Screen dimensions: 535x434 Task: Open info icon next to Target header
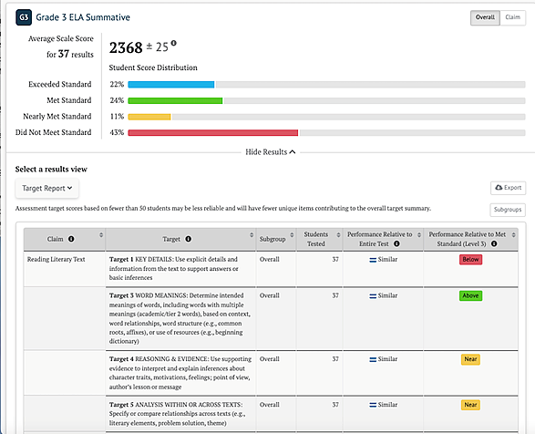(x=188, y=239)
